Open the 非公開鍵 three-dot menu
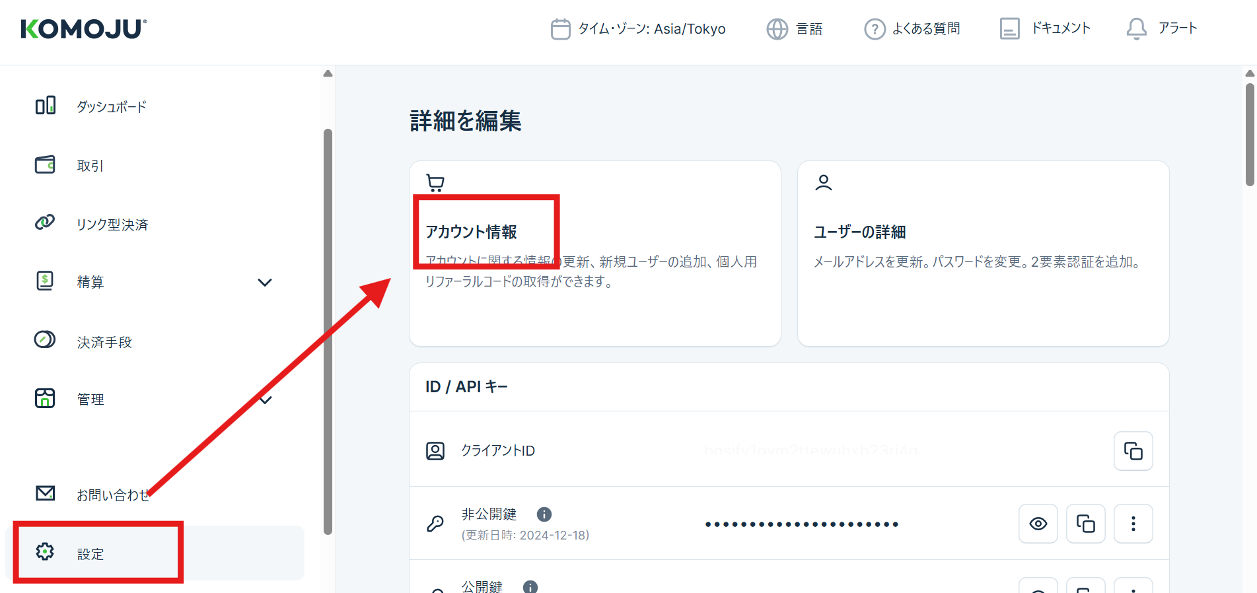1257x593 pixels. [x=1133, y=524]
